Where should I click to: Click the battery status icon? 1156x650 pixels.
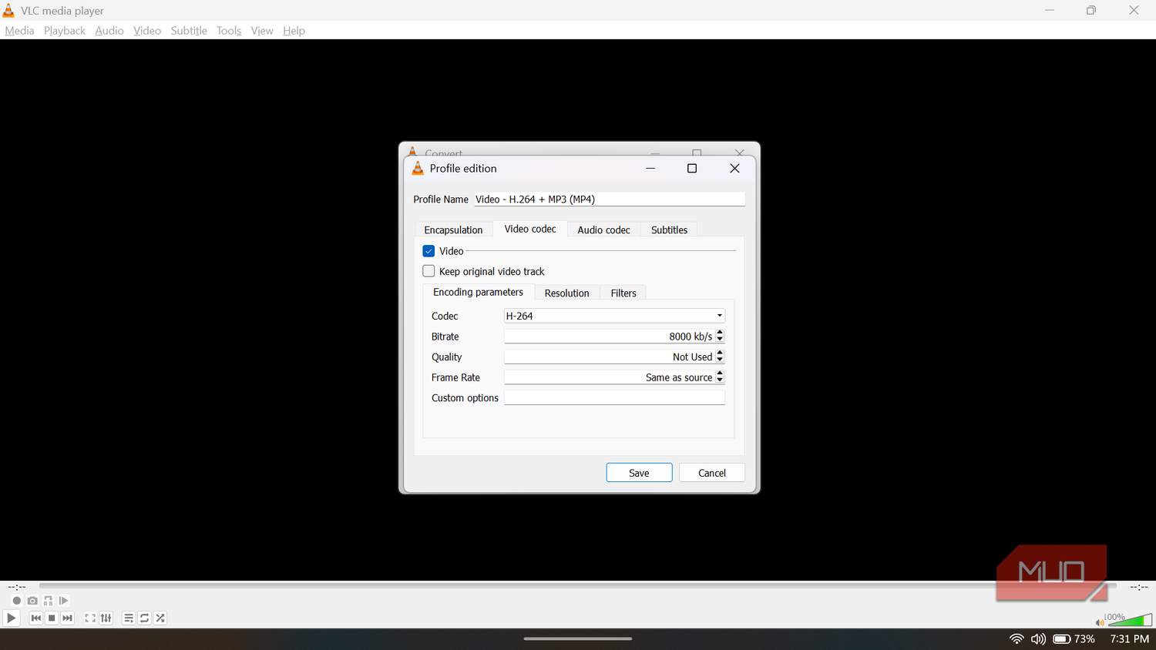pos(1062,639)
